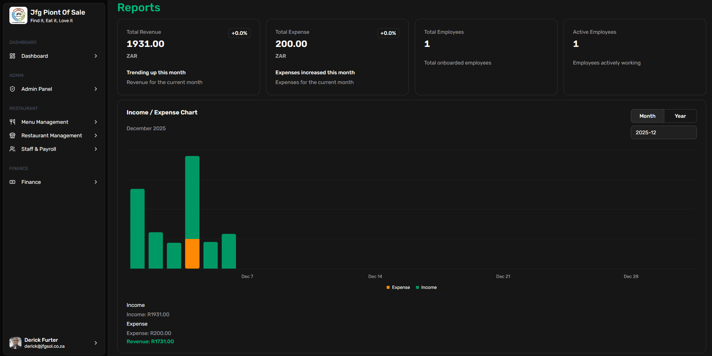Image resolution: width=712 pixels, height=356 pixels.
Task: Open the Admin Panel section
Action: coord(36,89)
